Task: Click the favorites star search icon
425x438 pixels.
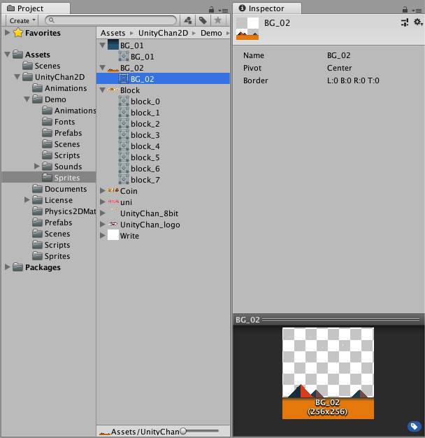Action: pos(217,21)
